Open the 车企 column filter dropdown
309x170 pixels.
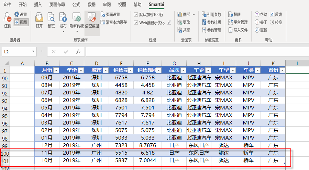click(x=208, y=70)
